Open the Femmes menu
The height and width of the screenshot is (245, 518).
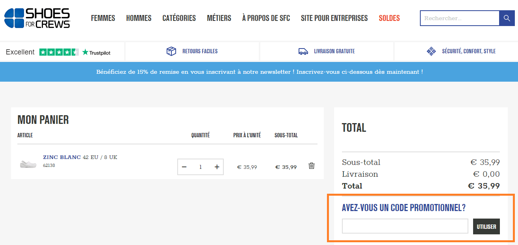pos(103,18)
